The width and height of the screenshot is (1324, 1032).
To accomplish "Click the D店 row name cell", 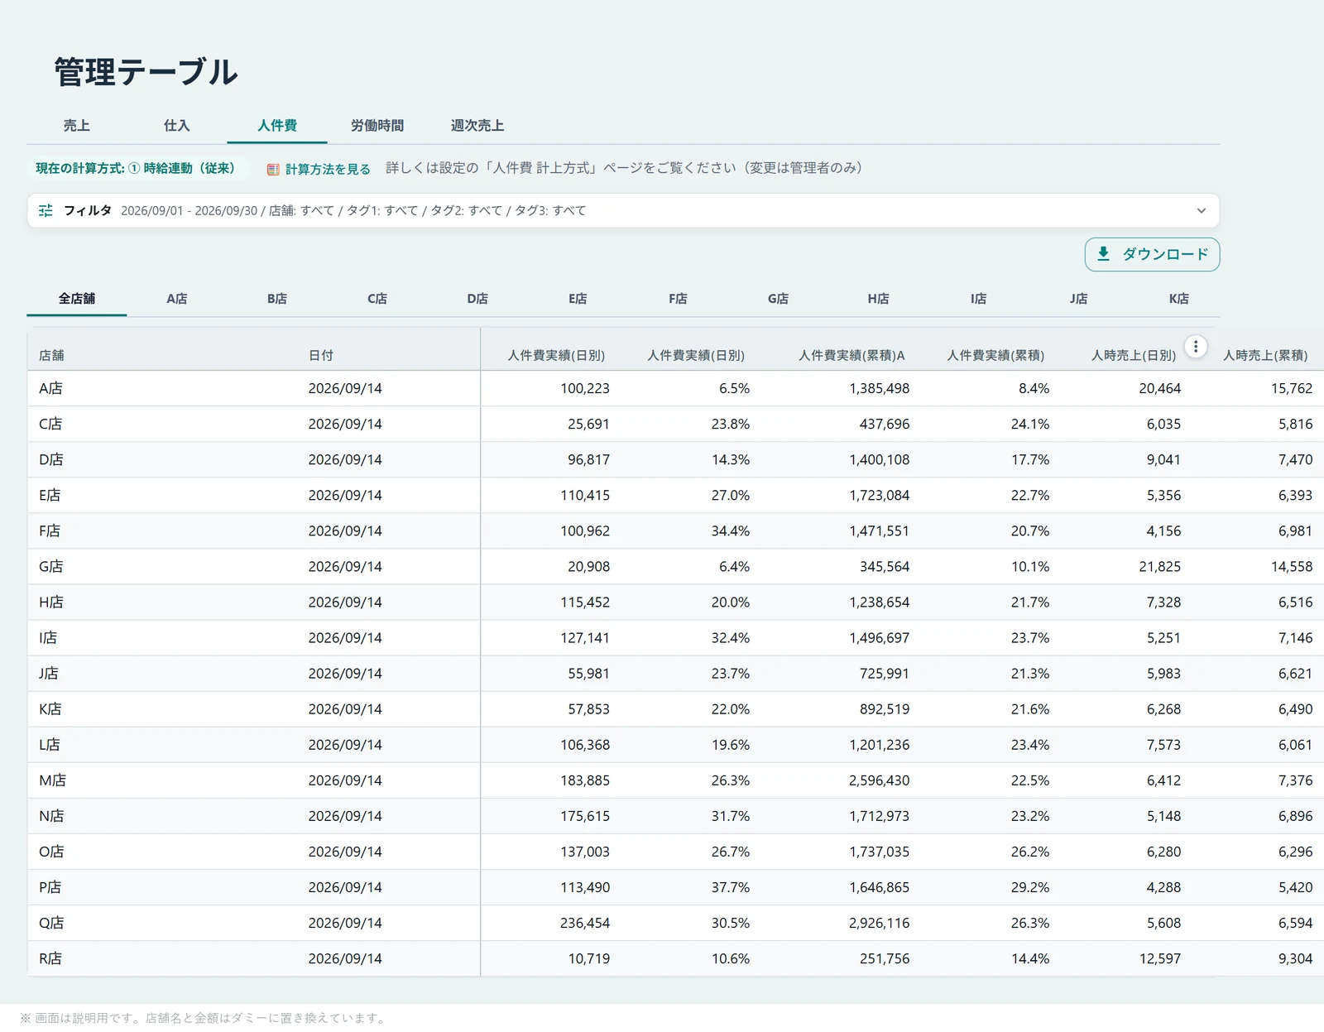I will pos(51,459).
